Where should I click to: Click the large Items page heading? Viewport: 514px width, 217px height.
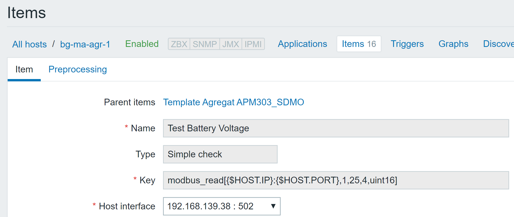(26, 13)
